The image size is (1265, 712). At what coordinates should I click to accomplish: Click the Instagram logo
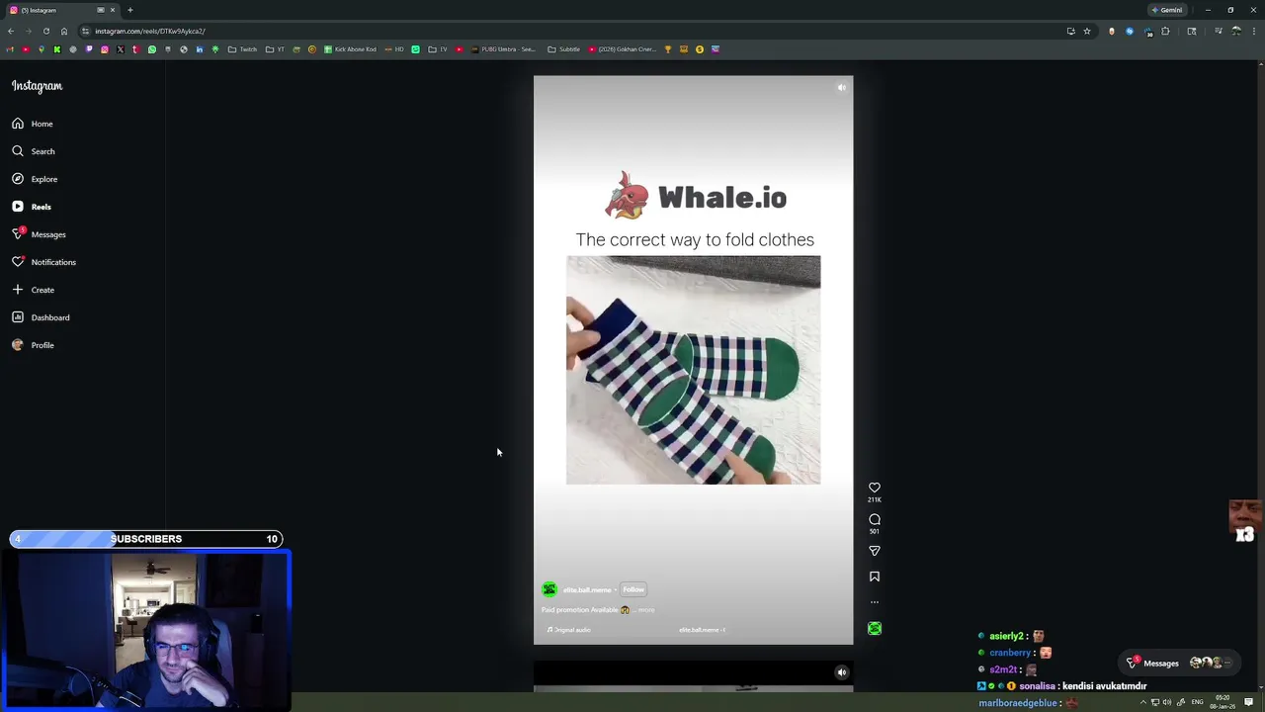tap(37, 86)
